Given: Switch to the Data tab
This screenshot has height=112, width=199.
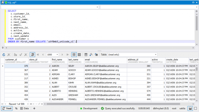Looking at the screenshot, I should coord(25,109).
